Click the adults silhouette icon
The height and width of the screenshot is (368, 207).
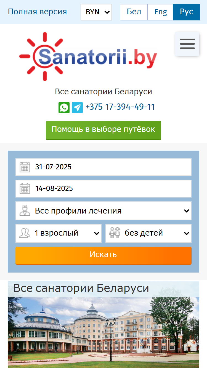click(x=25, y=233)
